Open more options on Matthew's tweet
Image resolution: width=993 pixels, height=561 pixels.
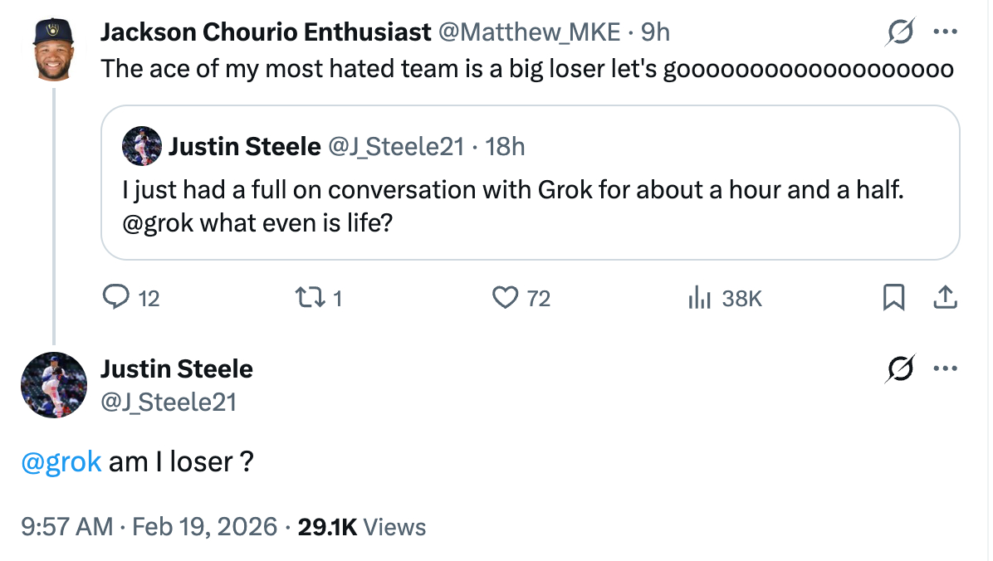point(946,33)
